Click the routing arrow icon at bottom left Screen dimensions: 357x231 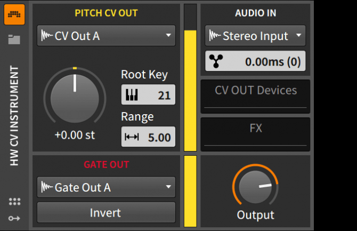[x=15, y=218]
